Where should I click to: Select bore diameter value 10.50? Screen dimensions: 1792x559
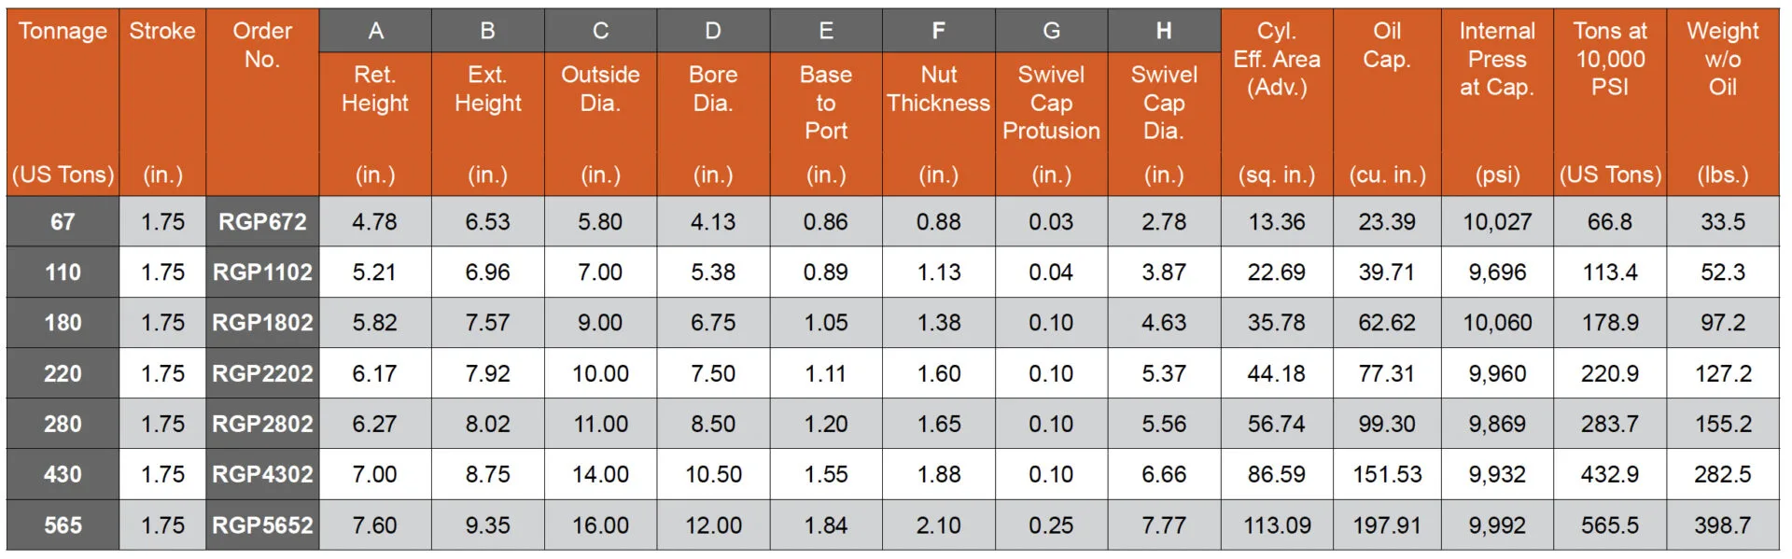713,474
